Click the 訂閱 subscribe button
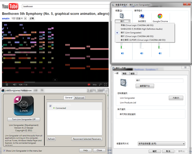The height and width of the screenshot is (154, 192). point(32,18)
